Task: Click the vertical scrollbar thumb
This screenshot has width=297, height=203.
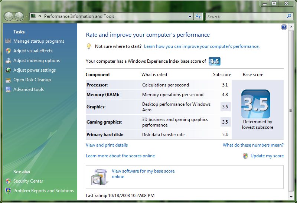Action: (x=291, y=111)
